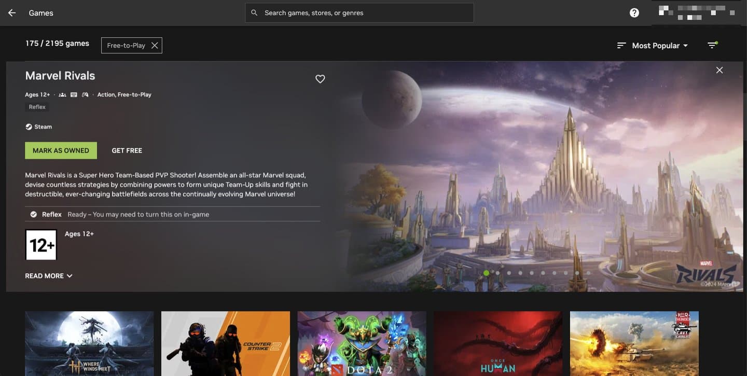The image size is (747, 376).
Task: Click the sort lines icon beside Most Popular
Action: click(x=621, y=46)
